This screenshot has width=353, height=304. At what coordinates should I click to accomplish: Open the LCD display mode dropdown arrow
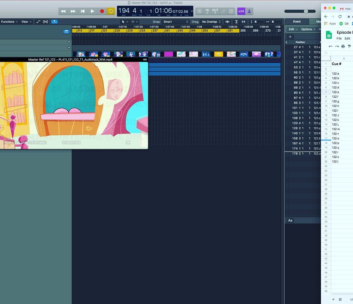[x=192, y=11]
